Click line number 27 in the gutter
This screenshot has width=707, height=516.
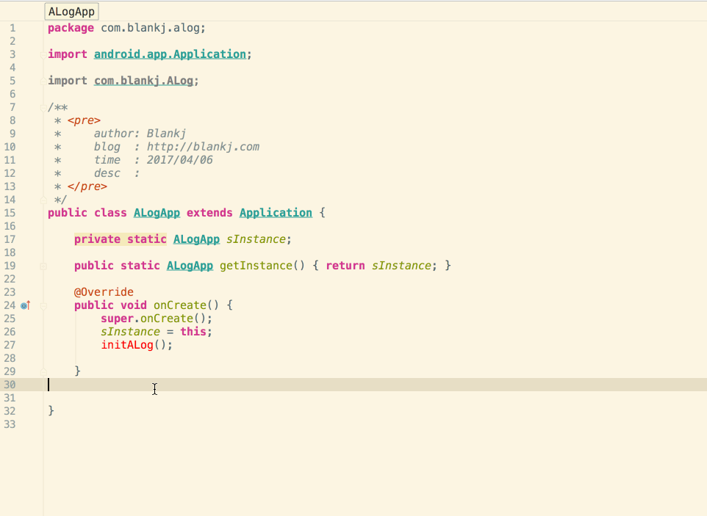tap(10, 345)
